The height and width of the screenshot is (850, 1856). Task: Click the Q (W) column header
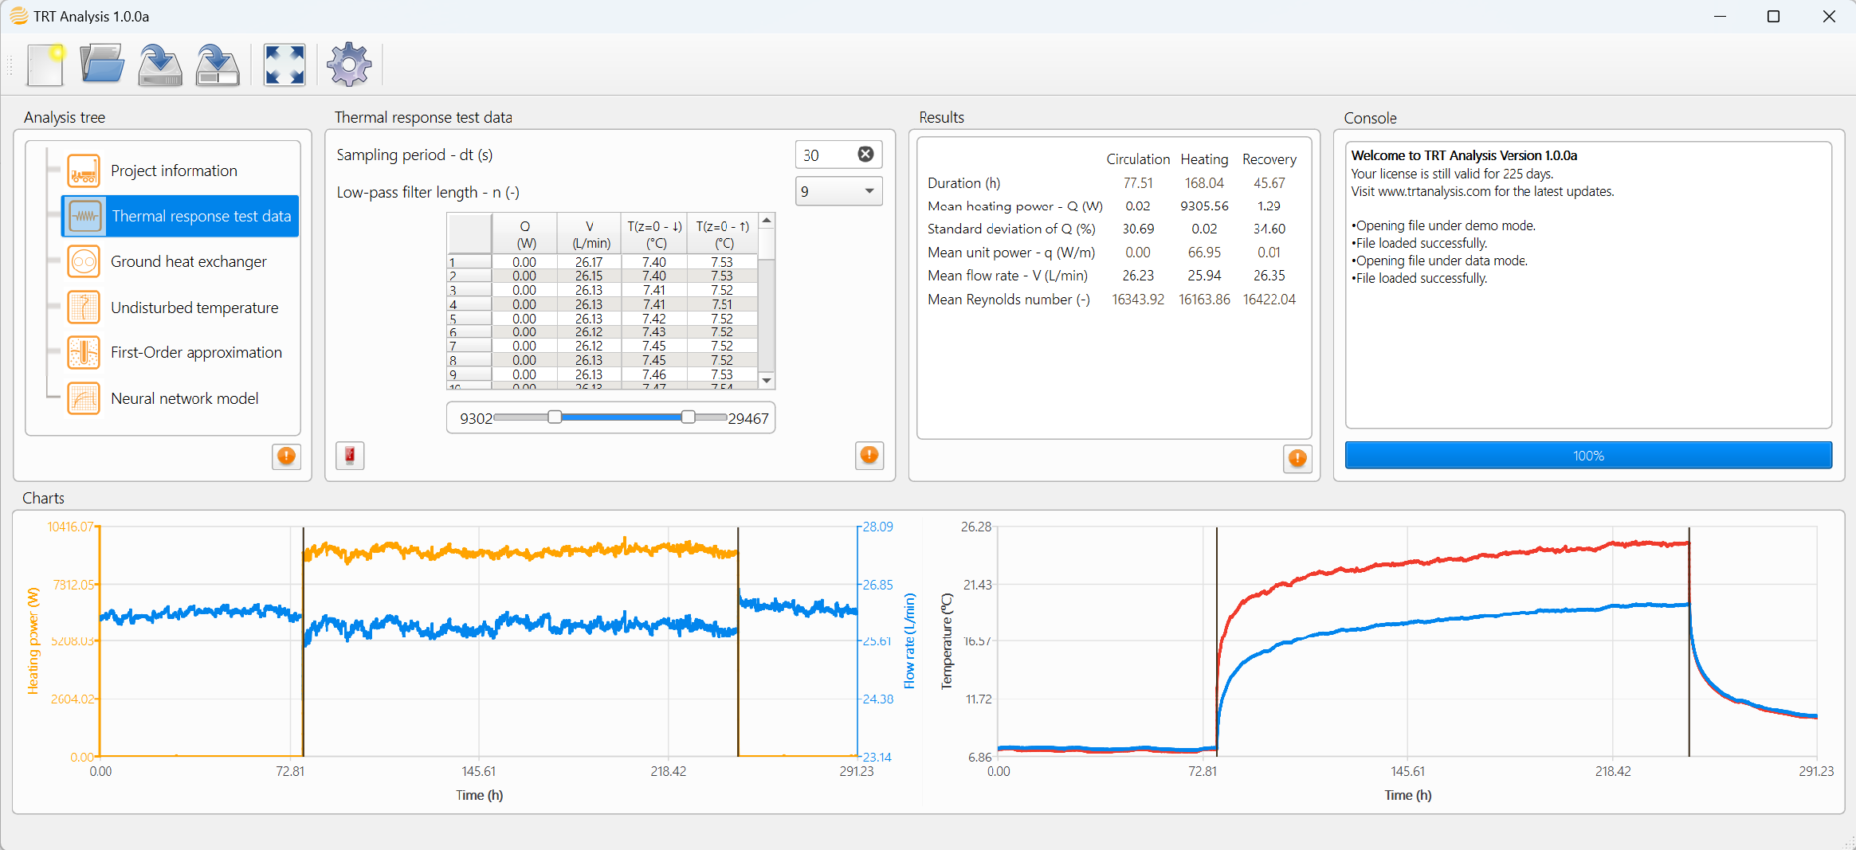[525, 234]
